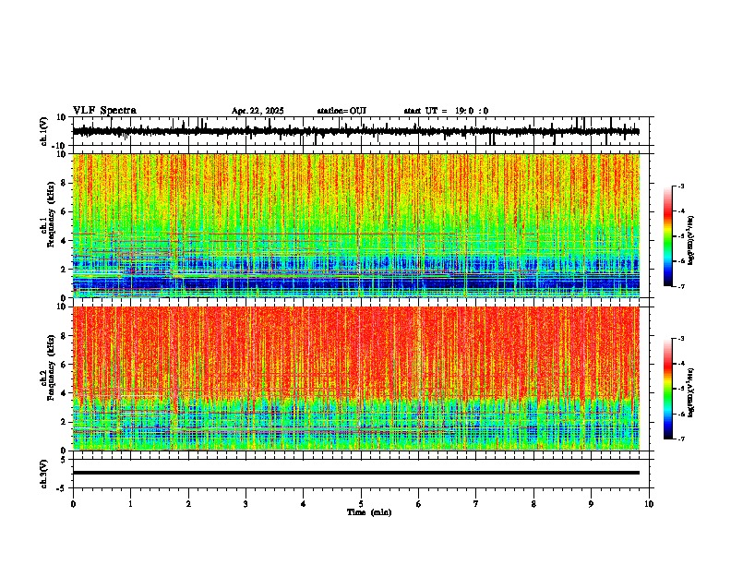Click the "Time (min)" axis title
Viewport: 731px width, 565px height.
(369, 512)
